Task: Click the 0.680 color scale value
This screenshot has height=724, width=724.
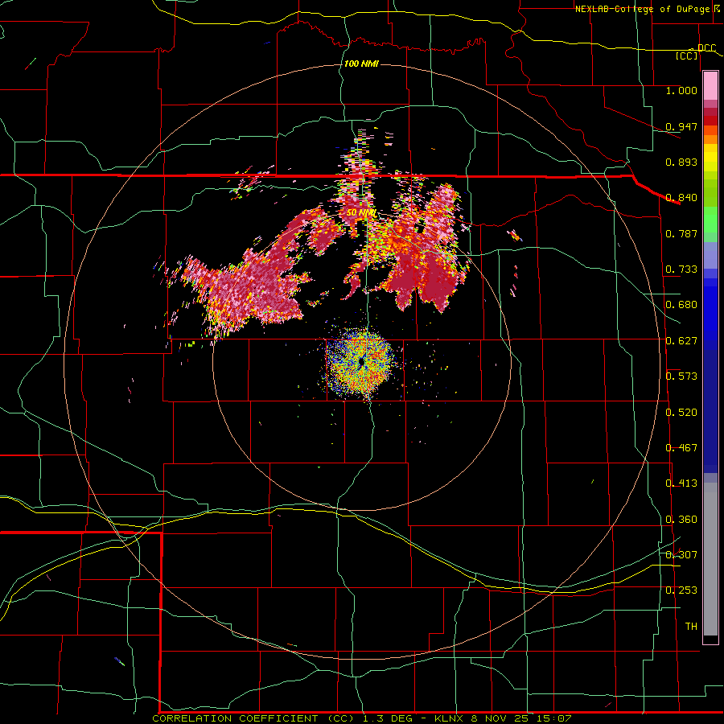Action: [x=681, y=305]
